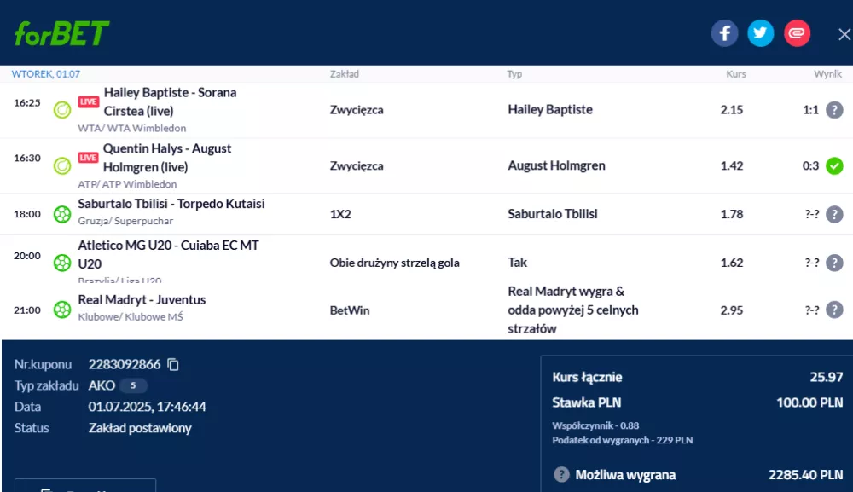The width and height of the screenshot is (853, 492).
Task: Open Hailey Baptiste - Sorana Cirstea match
Action: [170, 101]
